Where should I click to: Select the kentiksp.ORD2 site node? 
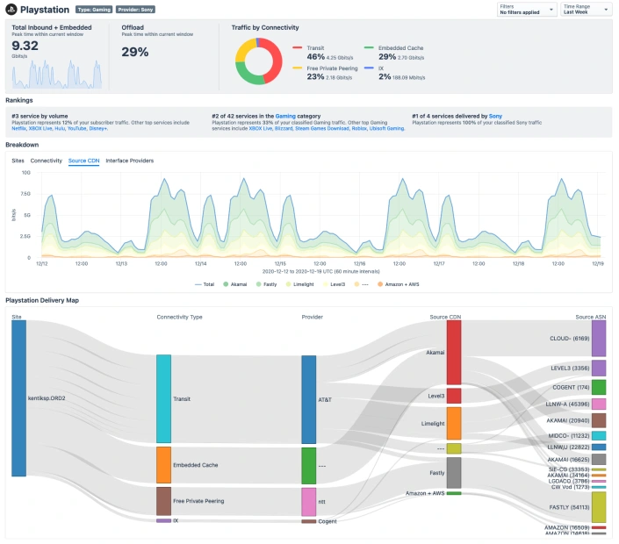(18, 398)
